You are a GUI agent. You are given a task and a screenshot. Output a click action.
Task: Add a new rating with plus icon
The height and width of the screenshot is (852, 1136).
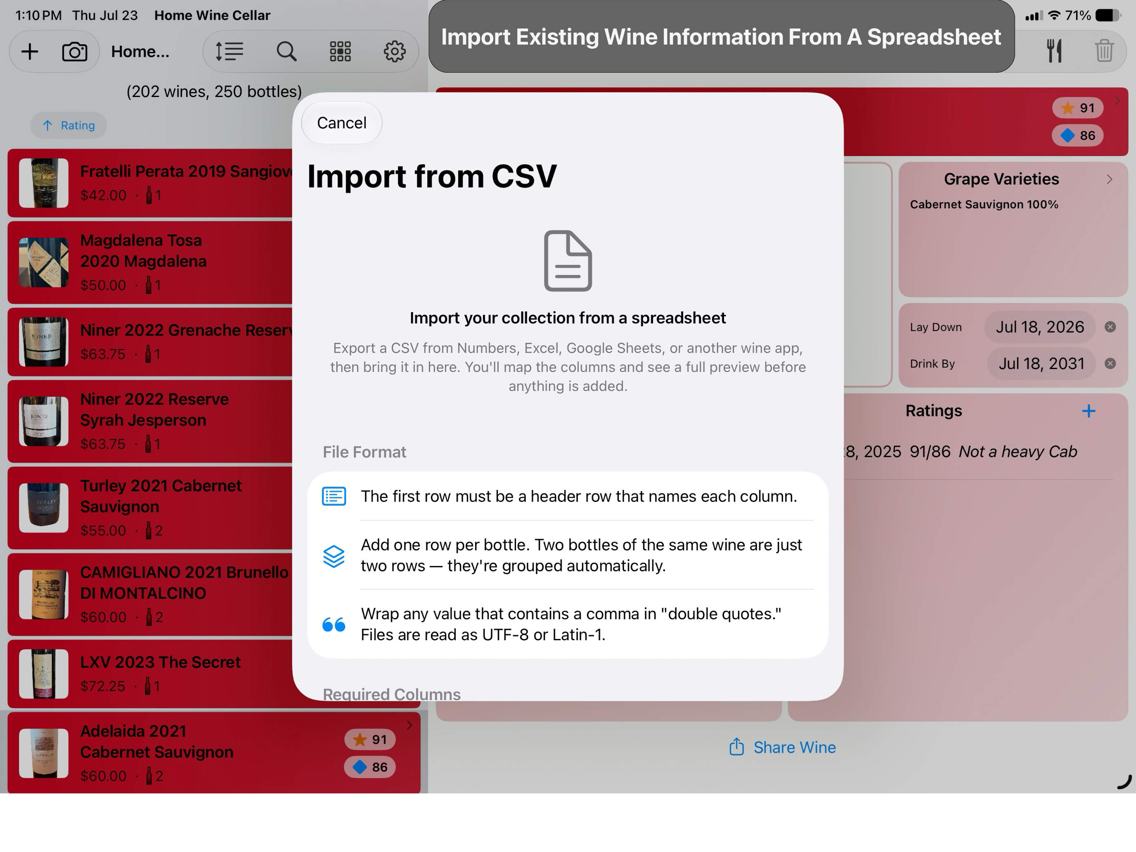(x=1088, y=411)
